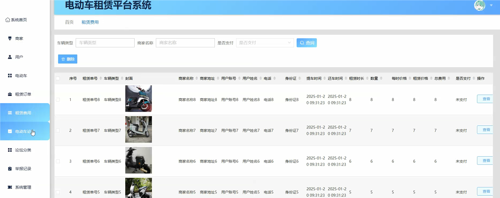Focus the 商家名称 search input
The width and height of the screenshot is (500, 198).
click(x=185, y=43)
